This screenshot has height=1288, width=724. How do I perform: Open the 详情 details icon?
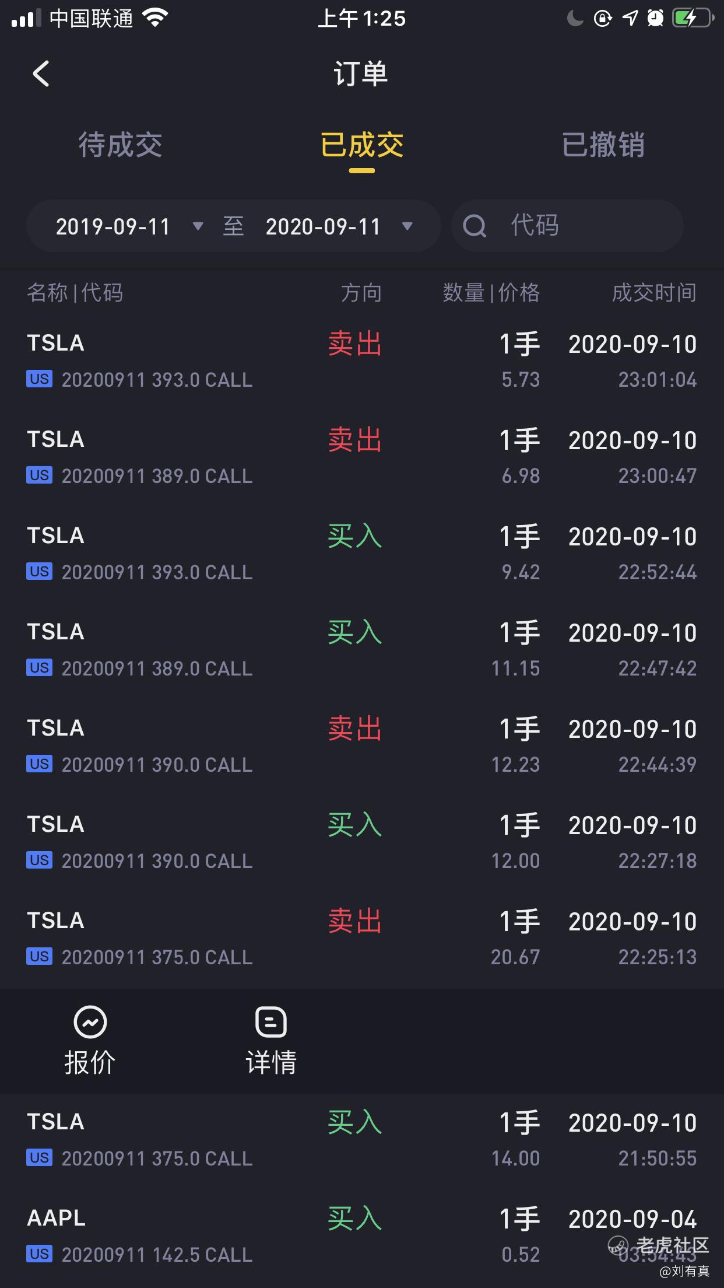271,1022
